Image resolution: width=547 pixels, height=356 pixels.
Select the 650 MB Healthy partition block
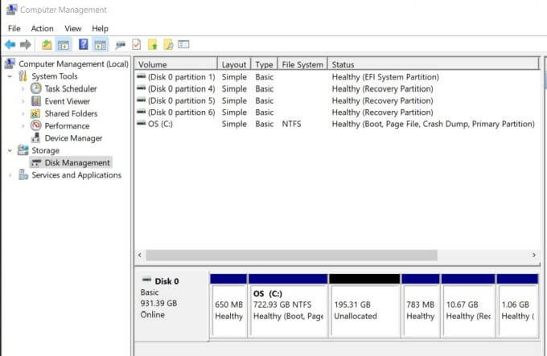[228, 306]
